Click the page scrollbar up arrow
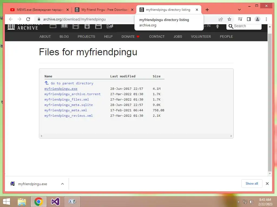 [x=270, y=27]
